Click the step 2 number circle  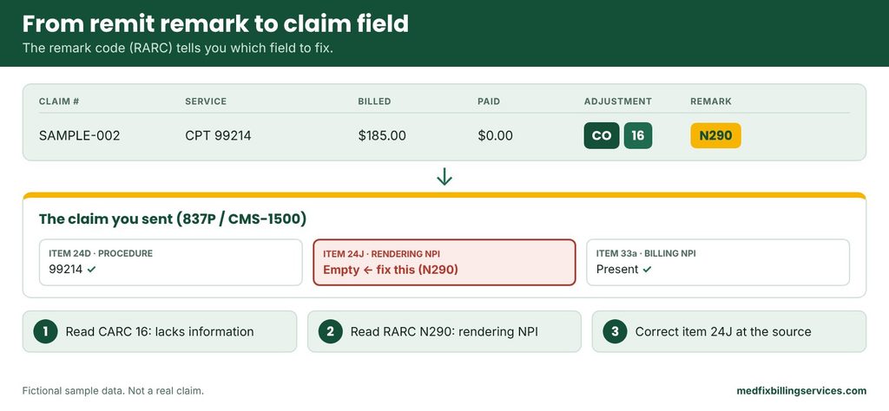(x=330, y=332)
